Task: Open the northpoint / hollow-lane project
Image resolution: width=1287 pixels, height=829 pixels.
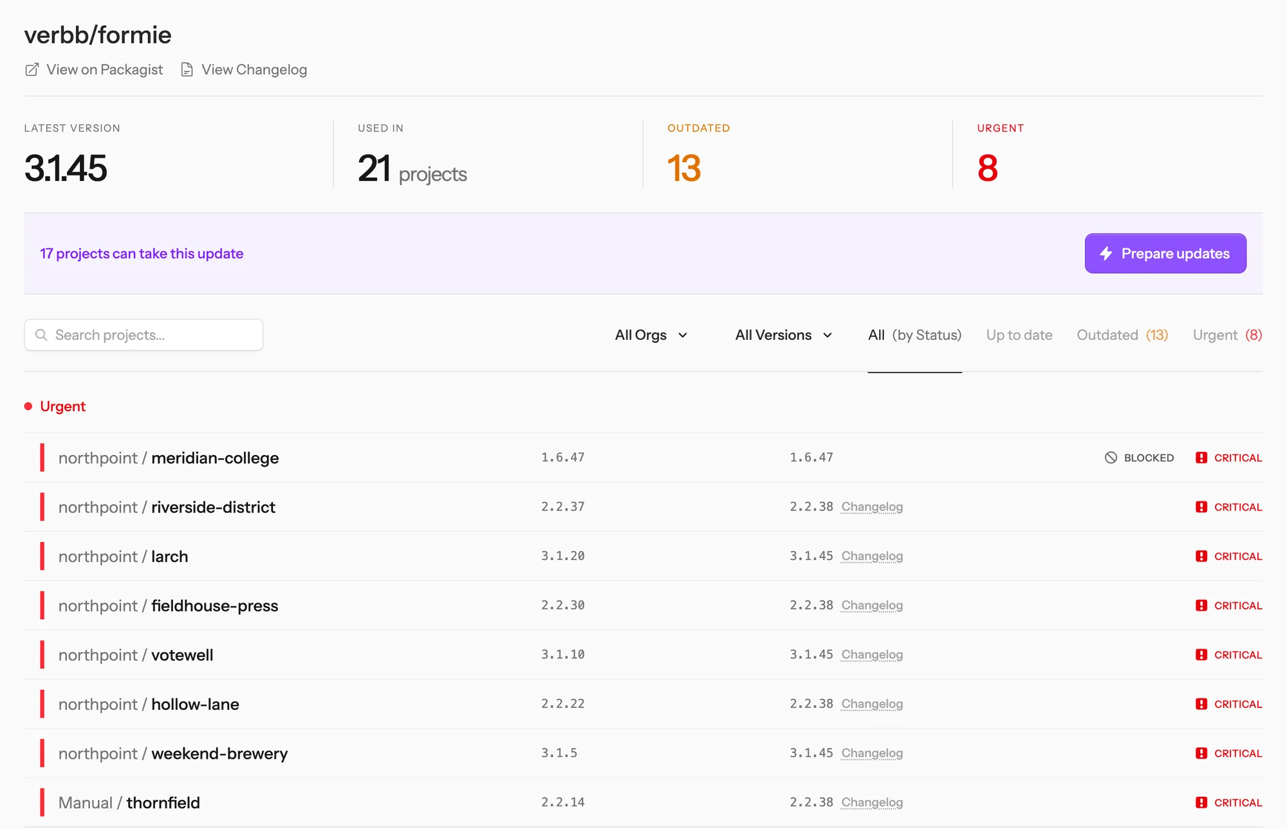Action: (149, 704)
